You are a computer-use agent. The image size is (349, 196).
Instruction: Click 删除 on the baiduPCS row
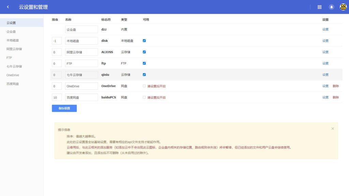(335, 97)
